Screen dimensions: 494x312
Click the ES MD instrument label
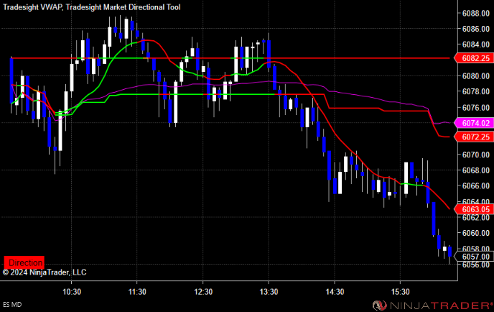[12, 305]
